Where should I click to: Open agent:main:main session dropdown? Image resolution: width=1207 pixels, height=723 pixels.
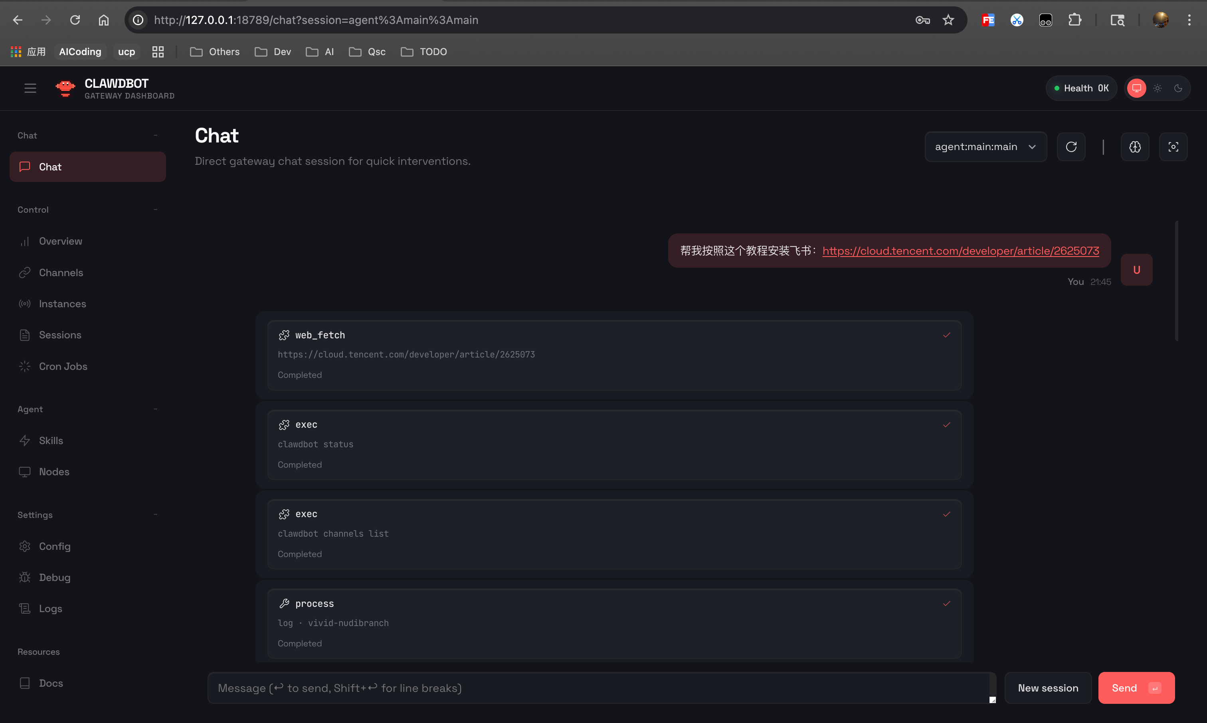[985, 147]
